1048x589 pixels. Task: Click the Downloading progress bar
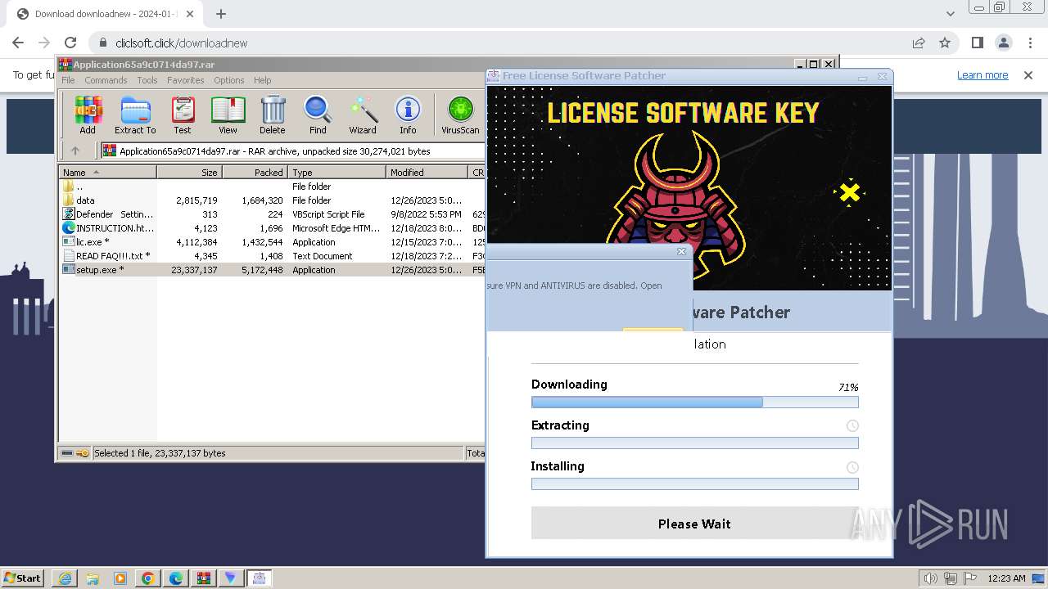tap(694, 402)
